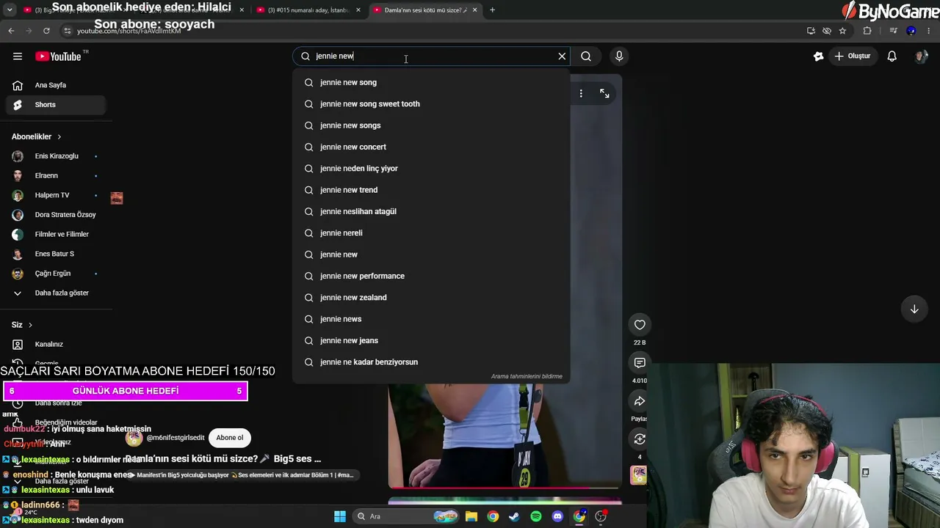
Task: Go back in the browser
Action: coord(11,31)
